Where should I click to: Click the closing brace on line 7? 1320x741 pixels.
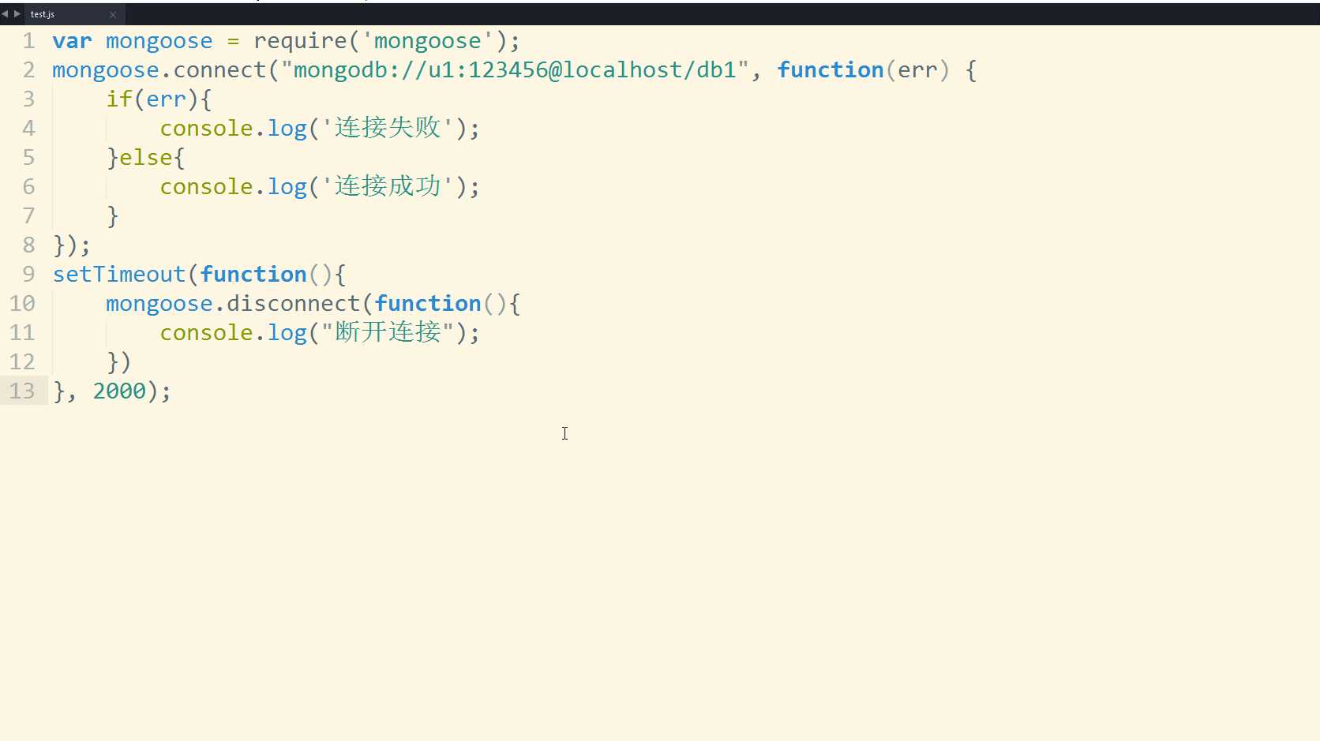click(112, 216)
